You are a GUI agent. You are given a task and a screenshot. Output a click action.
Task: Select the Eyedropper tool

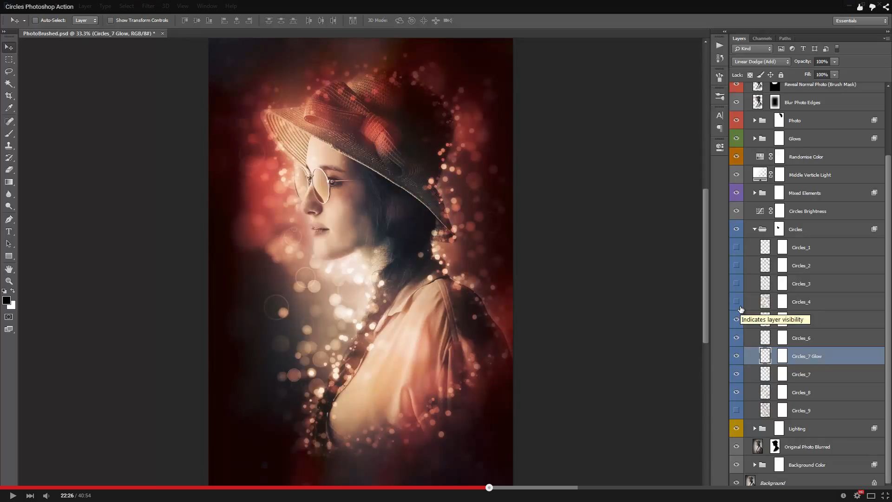(9, 108)
